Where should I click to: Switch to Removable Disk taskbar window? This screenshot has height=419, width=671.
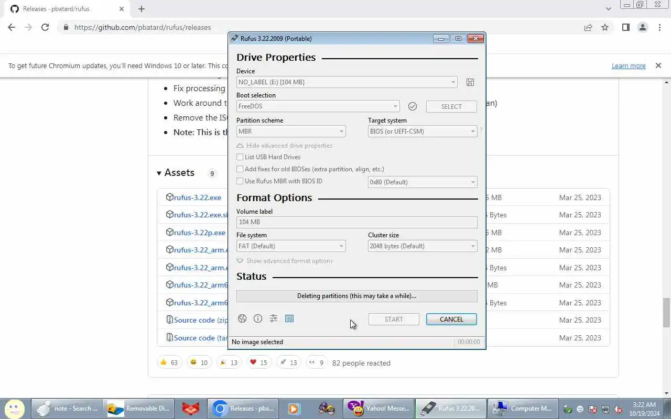click(x=138, y=409)
